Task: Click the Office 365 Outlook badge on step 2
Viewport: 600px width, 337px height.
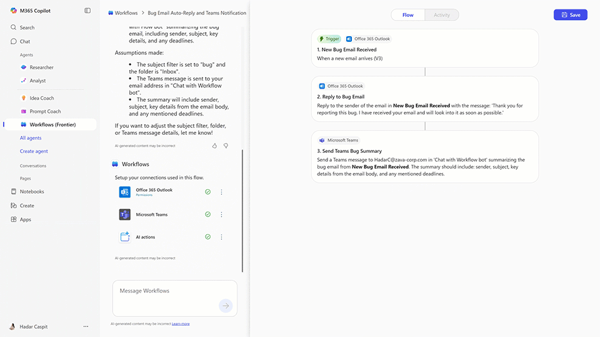Action: [x=341, y=86]
